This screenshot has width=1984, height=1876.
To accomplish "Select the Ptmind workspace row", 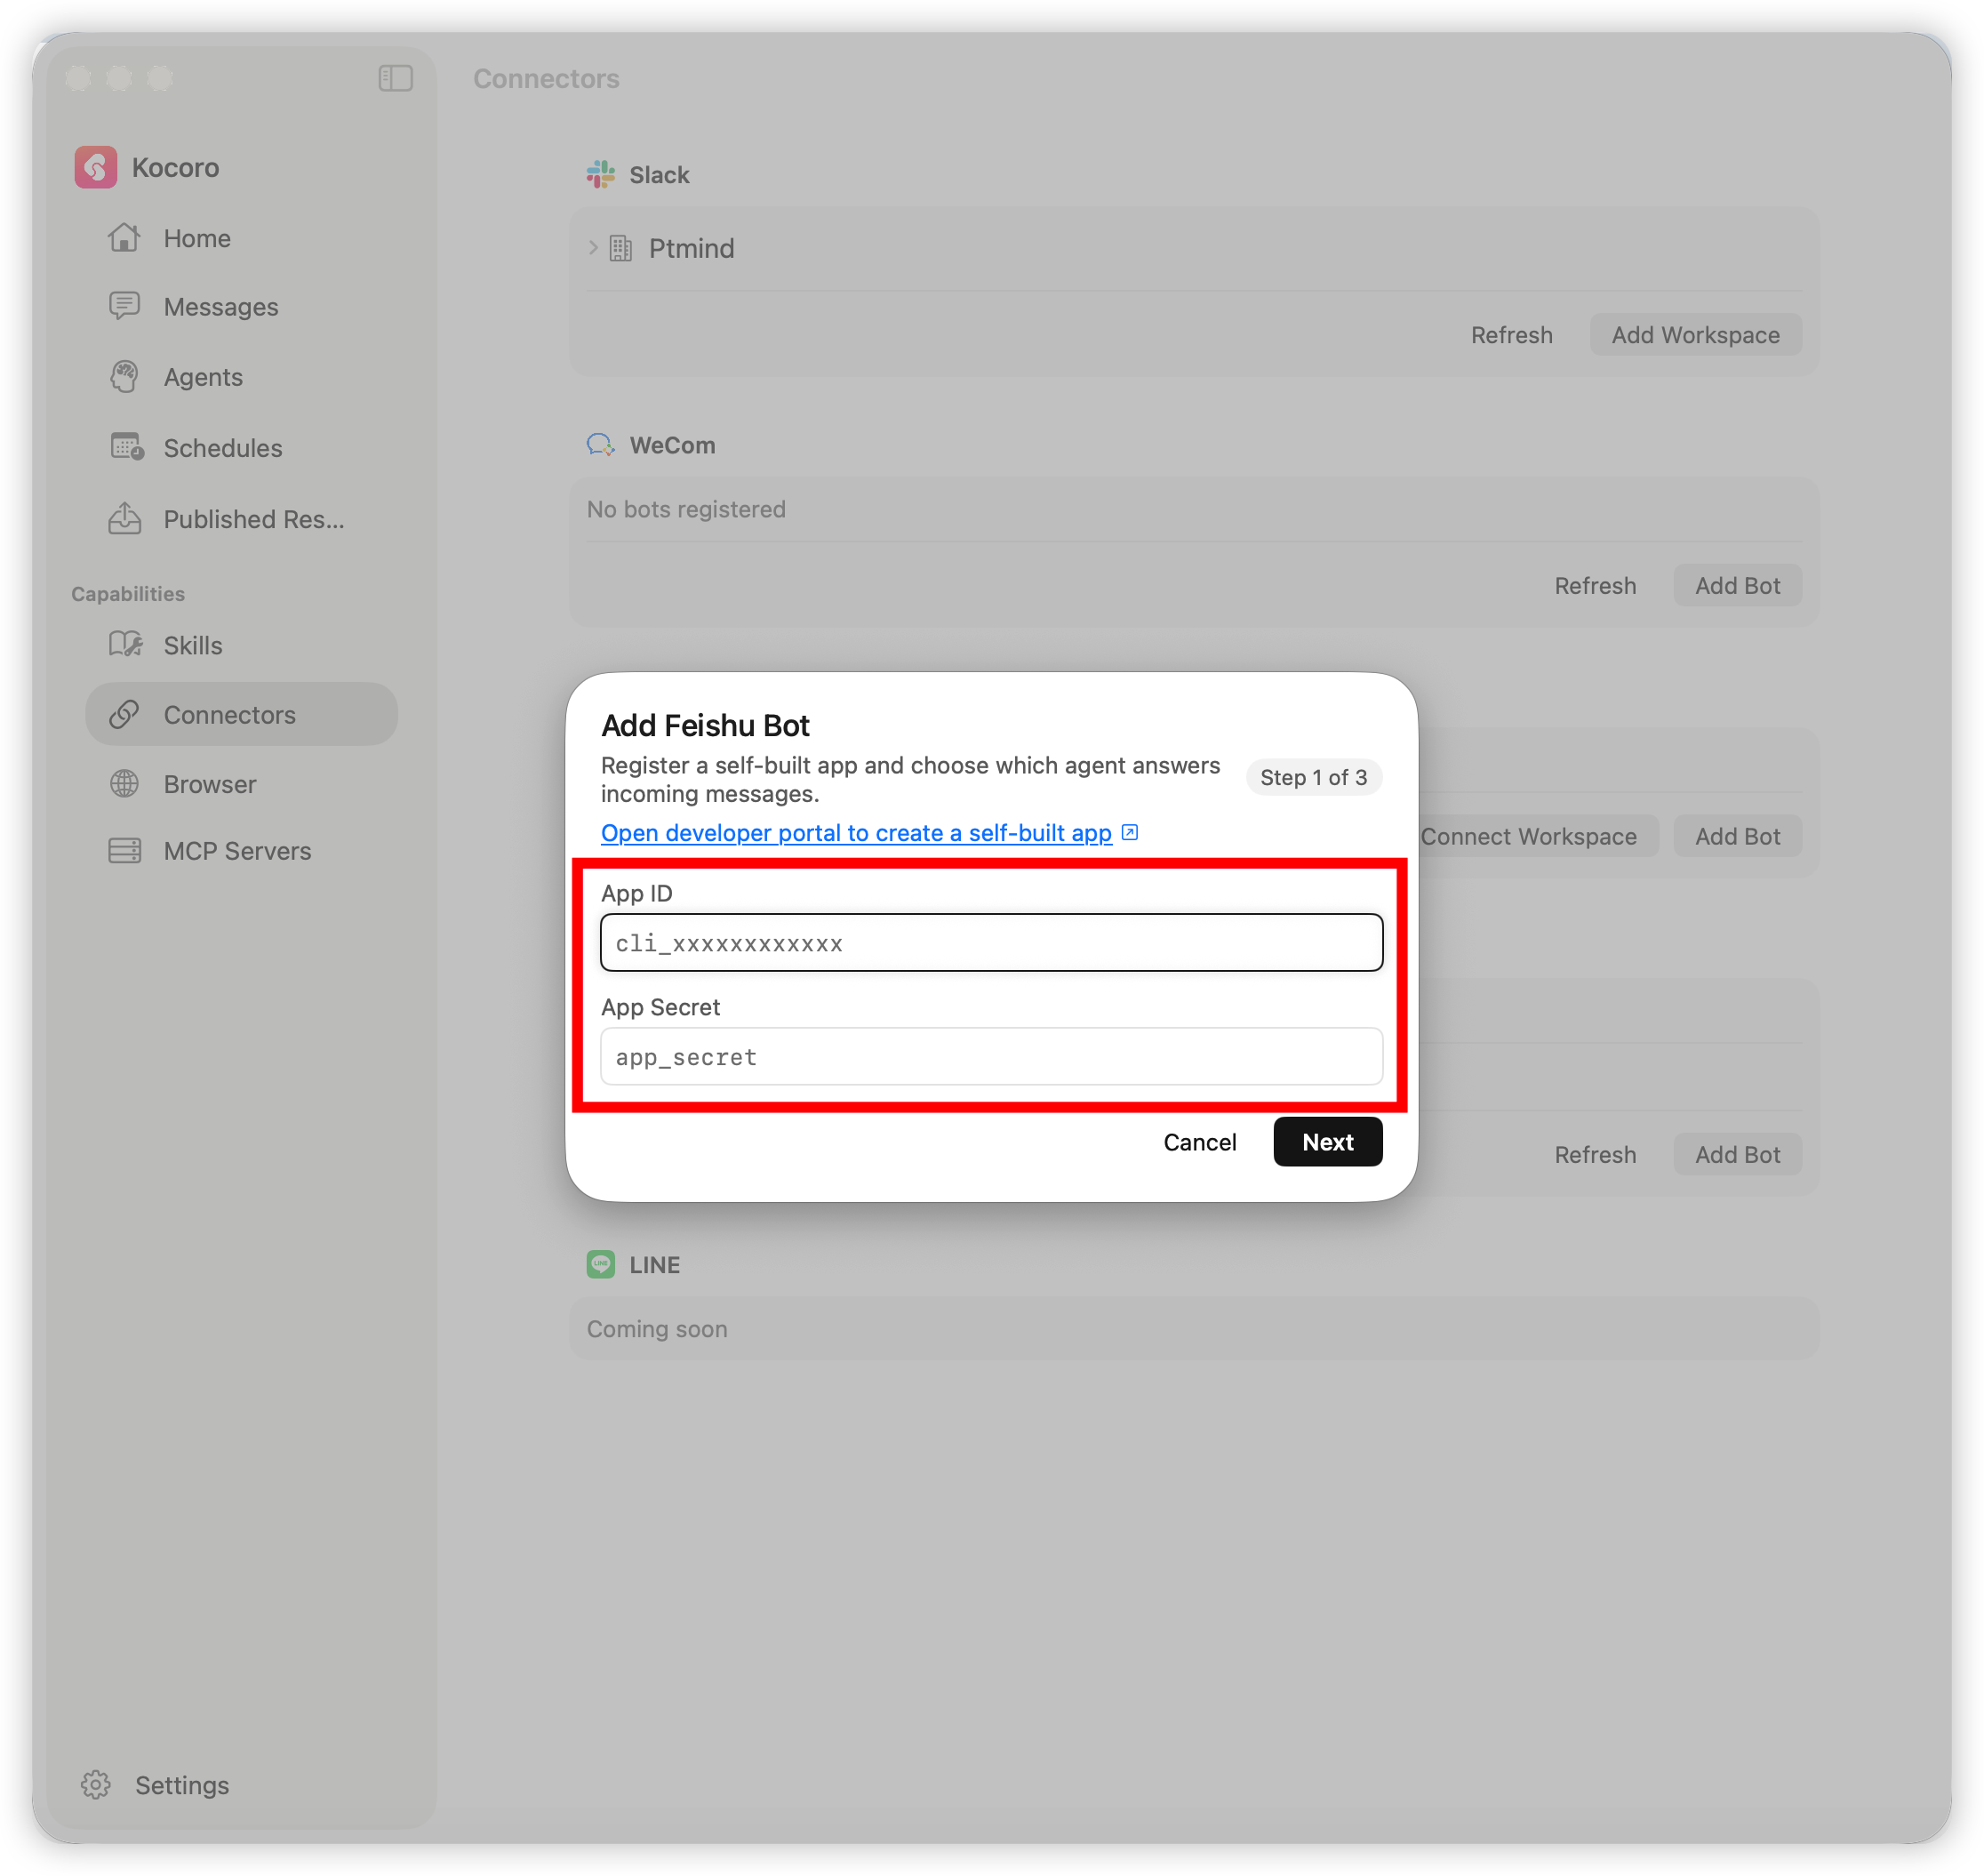I will 1194,248.
